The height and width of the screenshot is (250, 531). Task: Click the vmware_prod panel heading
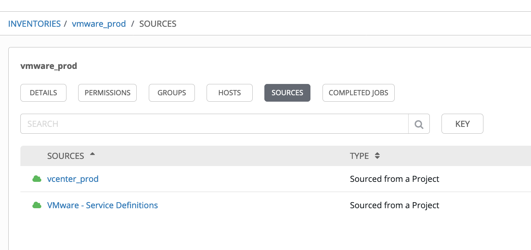pyautogui.click(x=49, y=66)
